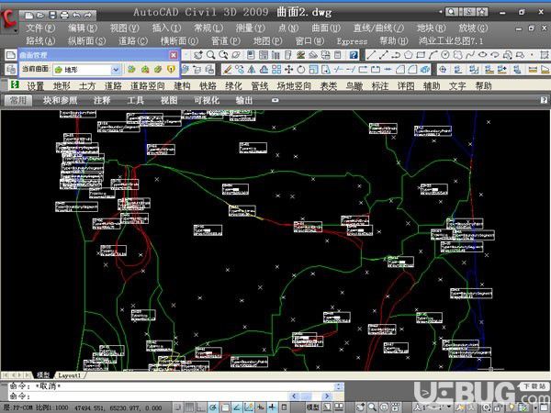Select the Erase pencil tool in modify toolbar
This screenshot has height=413, width=551.
228,69
